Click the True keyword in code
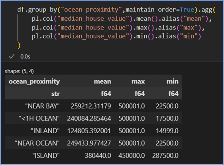 (187, 10)
